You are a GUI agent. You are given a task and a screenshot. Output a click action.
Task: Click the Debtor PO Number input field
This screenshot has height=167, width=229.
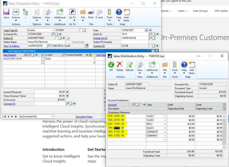(134, 42)
